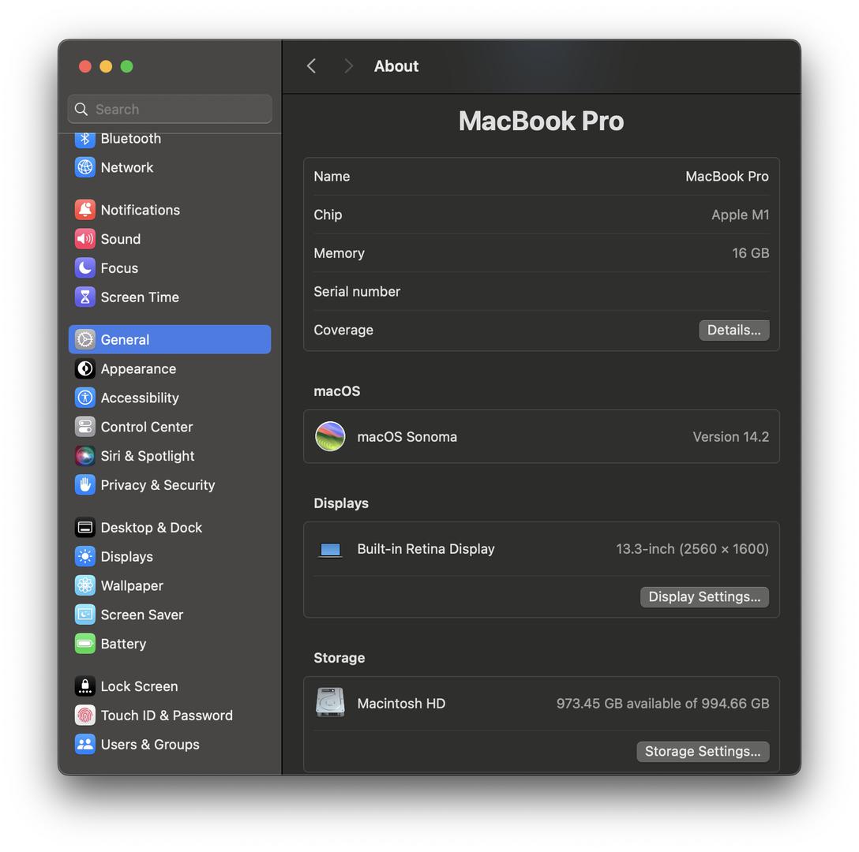Click the Macintosh HD drive icon
This screenshot has height=852, width=859.
[x=330, y=703]
